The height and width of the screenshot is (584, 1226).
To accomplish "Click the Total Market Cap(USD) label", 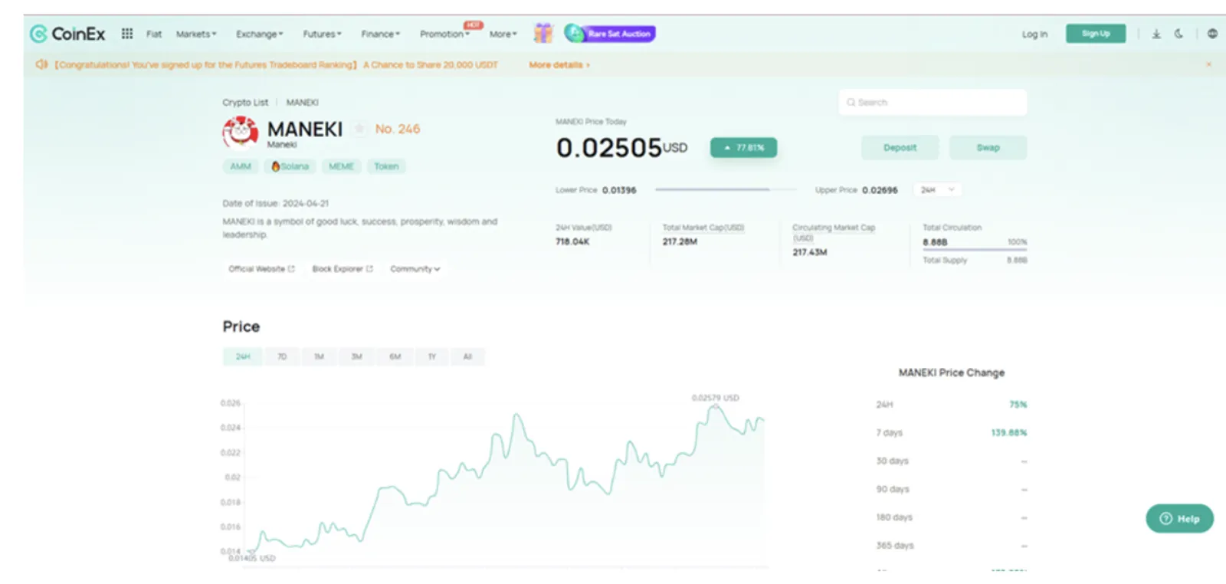I will click(x=703, y=228).
